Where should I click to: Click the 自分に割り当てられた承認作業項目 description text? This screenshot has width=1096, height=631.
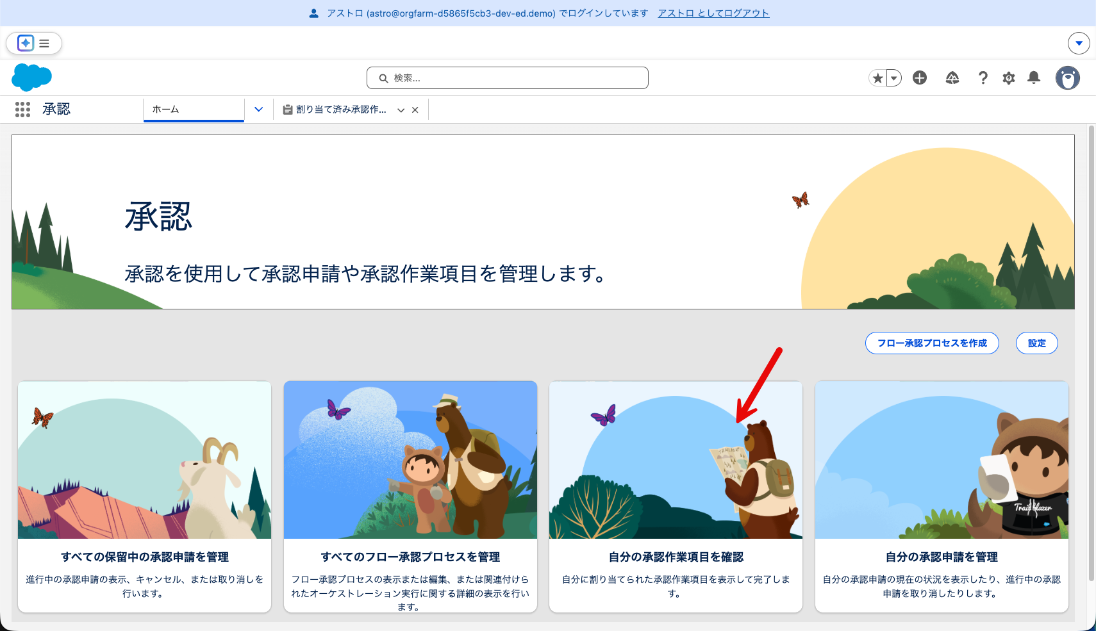click(676, 586)
